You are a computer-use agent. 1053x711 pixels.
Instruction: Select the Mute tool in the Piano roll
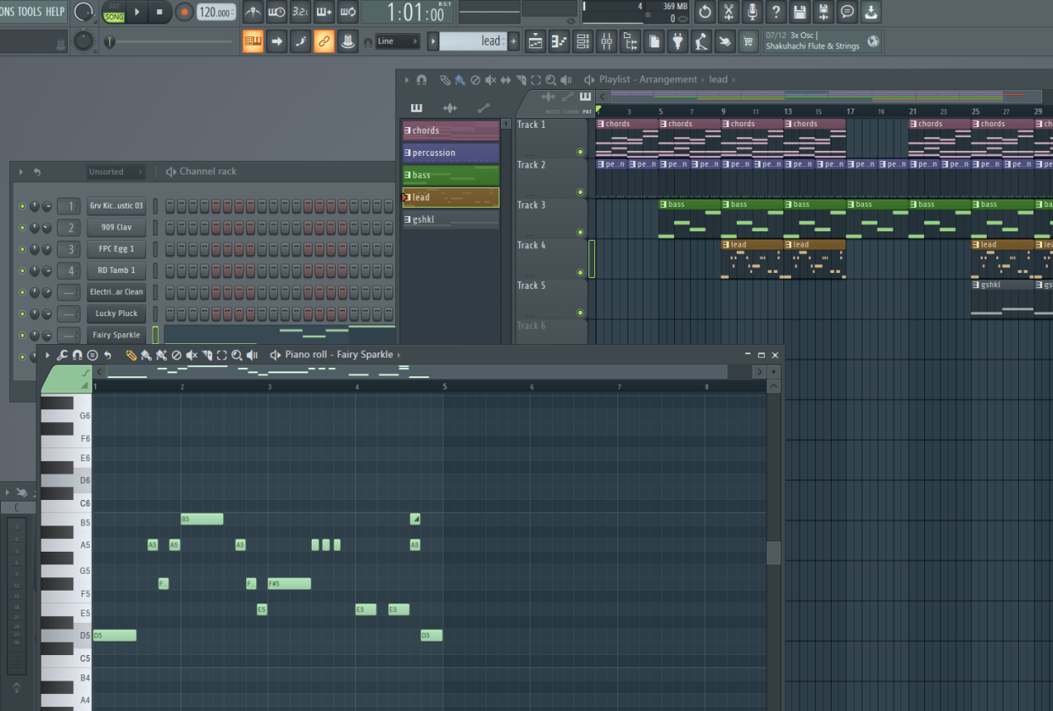pyautogui.click(x=191, y=355)
